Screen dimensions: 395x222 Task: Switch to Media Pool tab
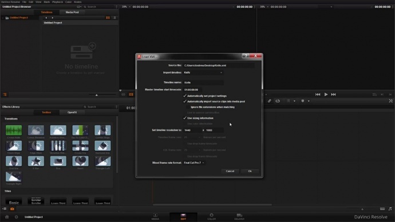pos(72,12)
